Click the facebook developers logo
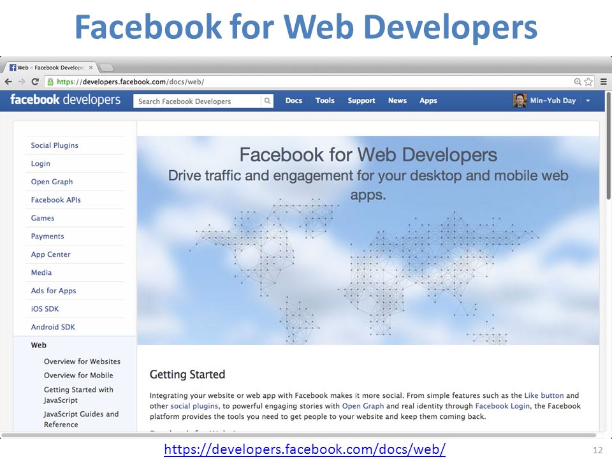The image size is (612, 459). [x=65, y=99]
